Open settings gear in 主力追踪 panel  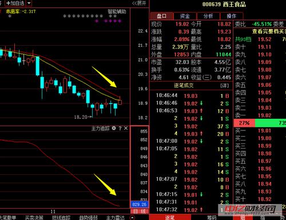114,128
